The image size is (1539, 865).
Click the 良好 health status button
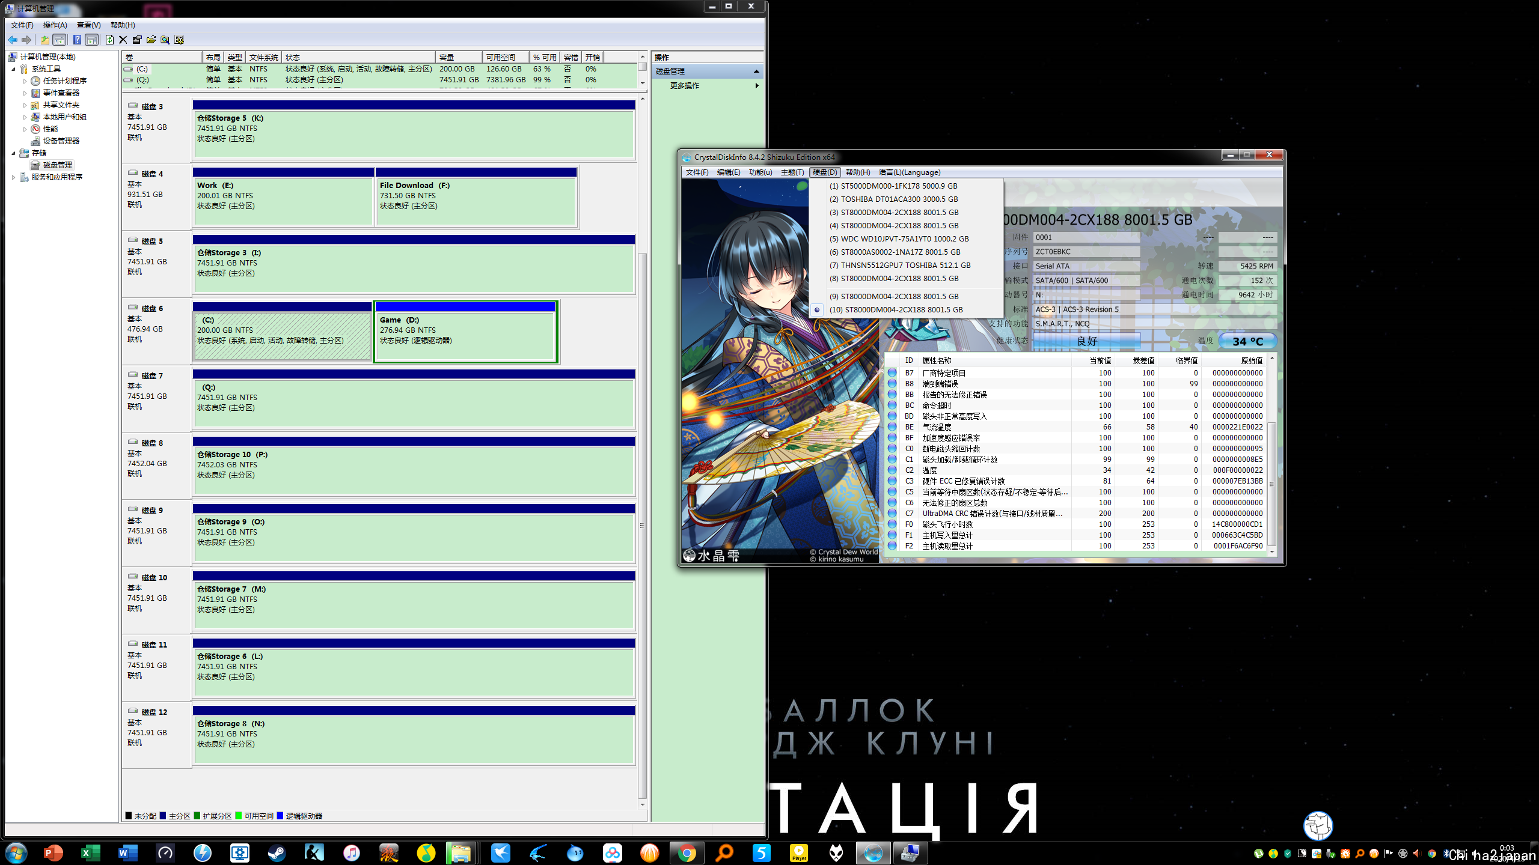(1087, 341)
